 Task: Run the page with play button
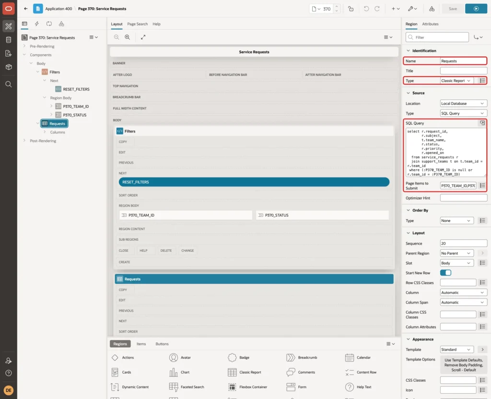pos(476,9)
